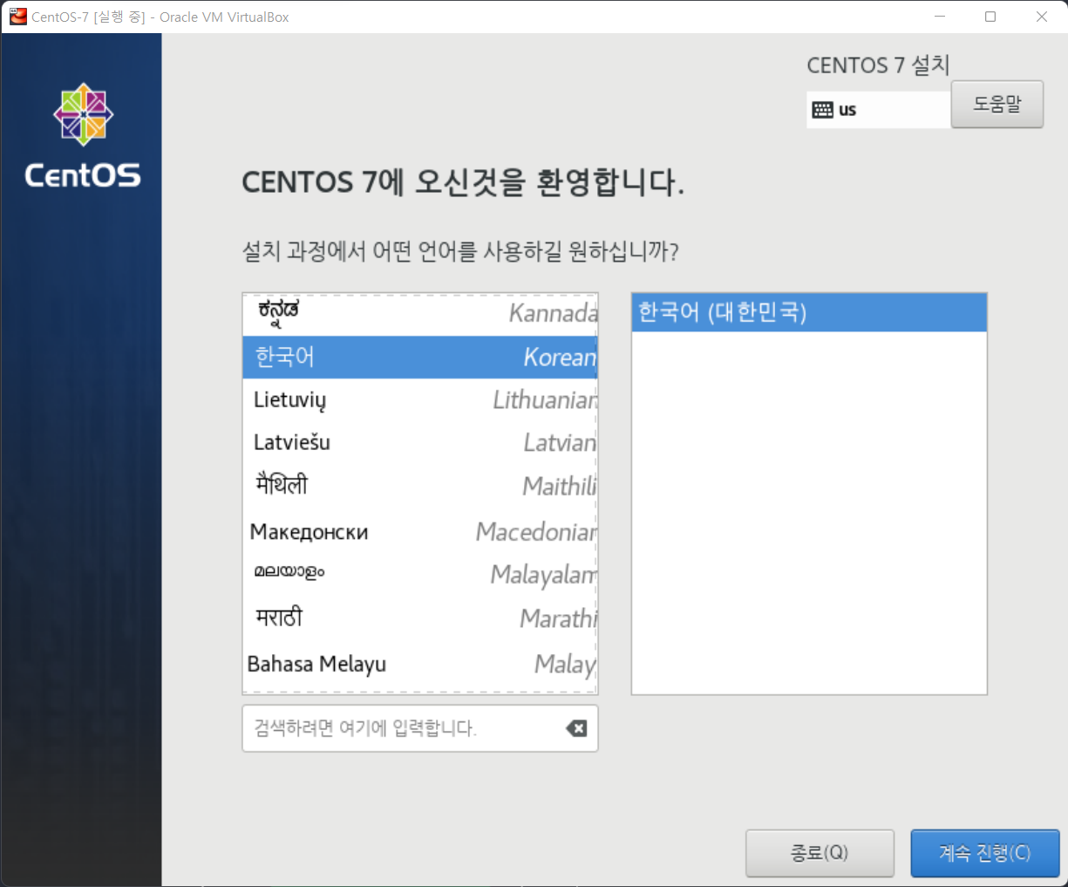Select the Maithili language row
Screen dimensions: 1068x887
(420, 487)
